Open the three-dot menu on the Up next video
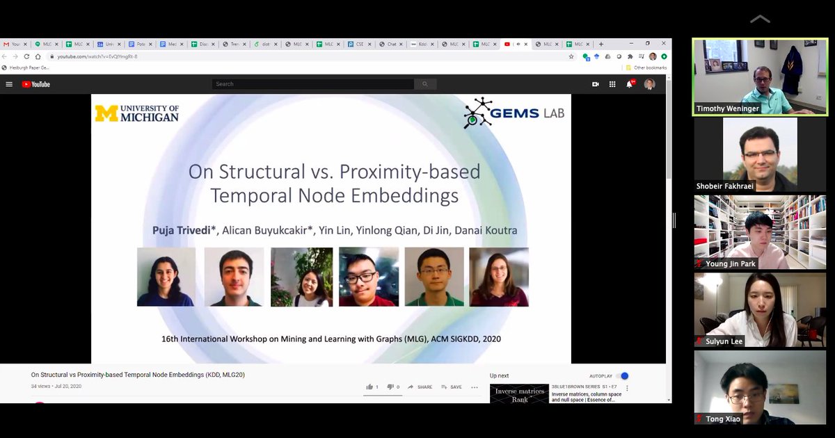 point(628,389)
